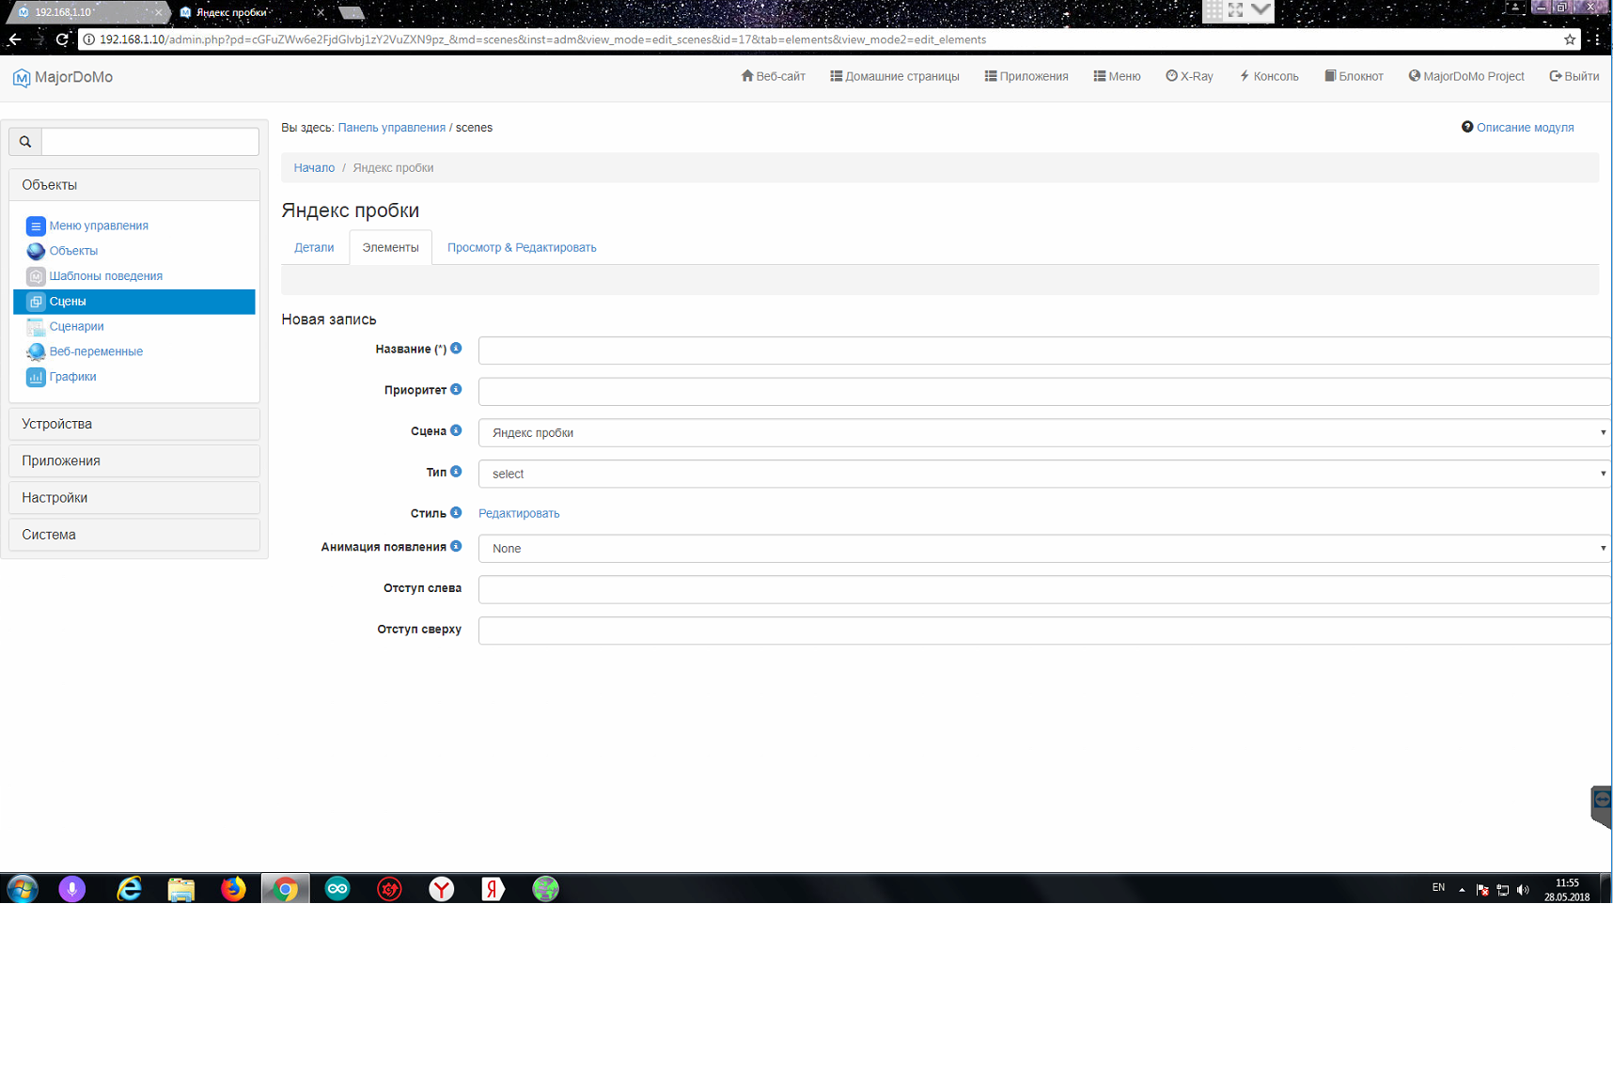Open the Тип select dropdown
Viewport: 1613px width, 1091px height.
[1045, 474]
